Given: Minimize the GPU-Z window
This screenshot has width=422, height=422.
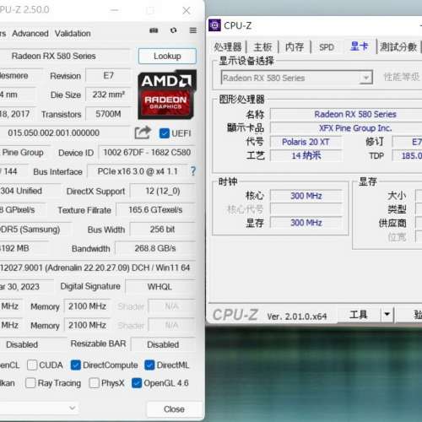Looking at the screenshot, I should pos(114,11).
